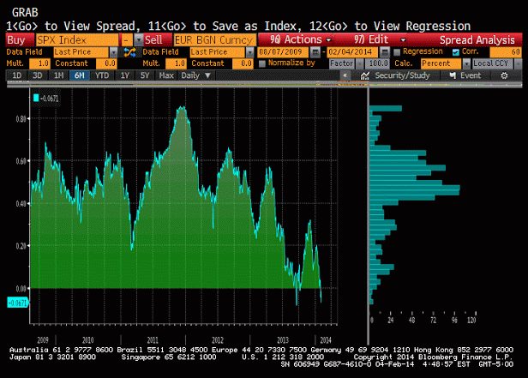Edit the Corr. window value 60
Image resolution: width=528 pixels, height=378 pixels.
click(506, 52)
